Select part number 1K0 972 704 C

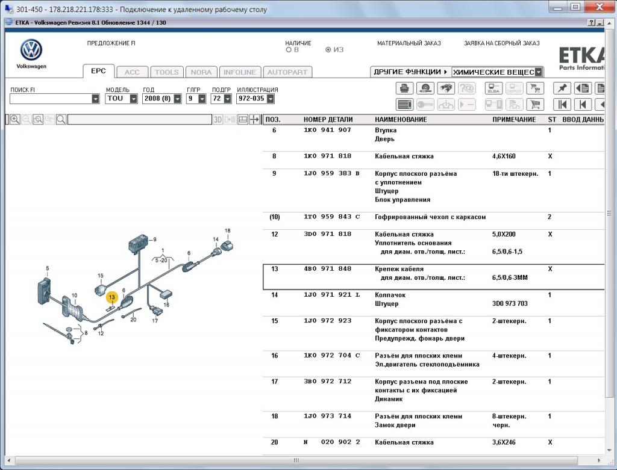[x=331, y=356]
